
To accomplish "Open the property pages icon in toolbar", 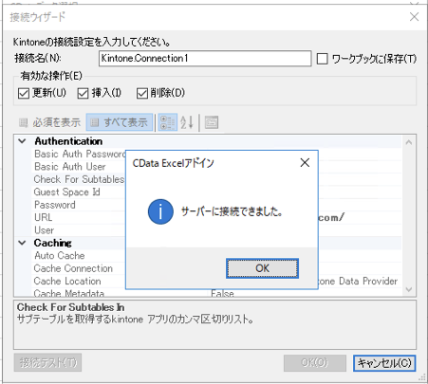I will coord(212,122).
